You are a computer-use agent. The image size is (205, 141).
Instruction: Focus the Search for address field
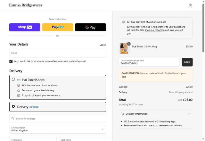(x=58, y=119)
